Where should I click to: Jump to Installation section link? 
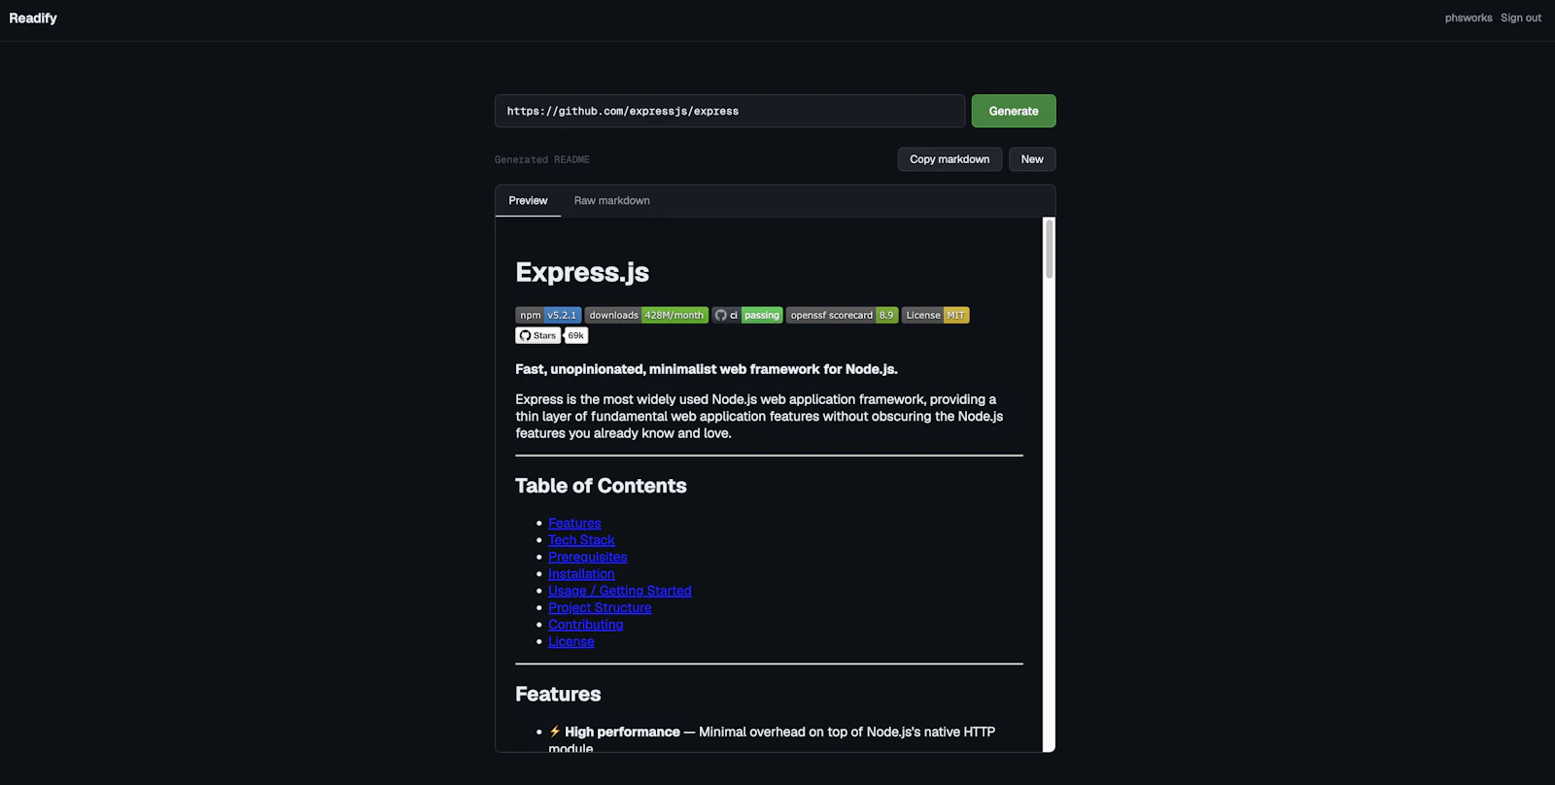[x=581, y=574]
